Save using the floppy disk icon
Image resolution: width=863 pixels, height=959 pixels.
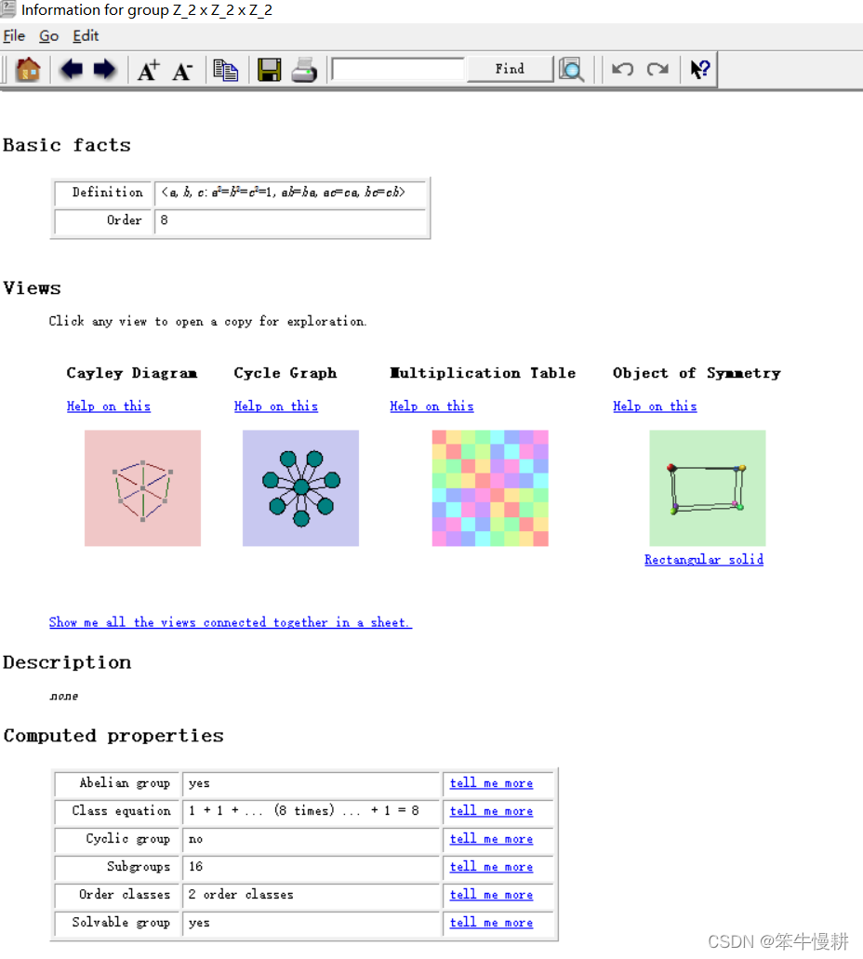tap(269, 70)
